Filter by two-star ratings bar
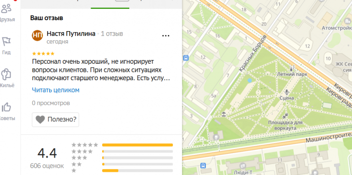 click(x=137, y=164)
